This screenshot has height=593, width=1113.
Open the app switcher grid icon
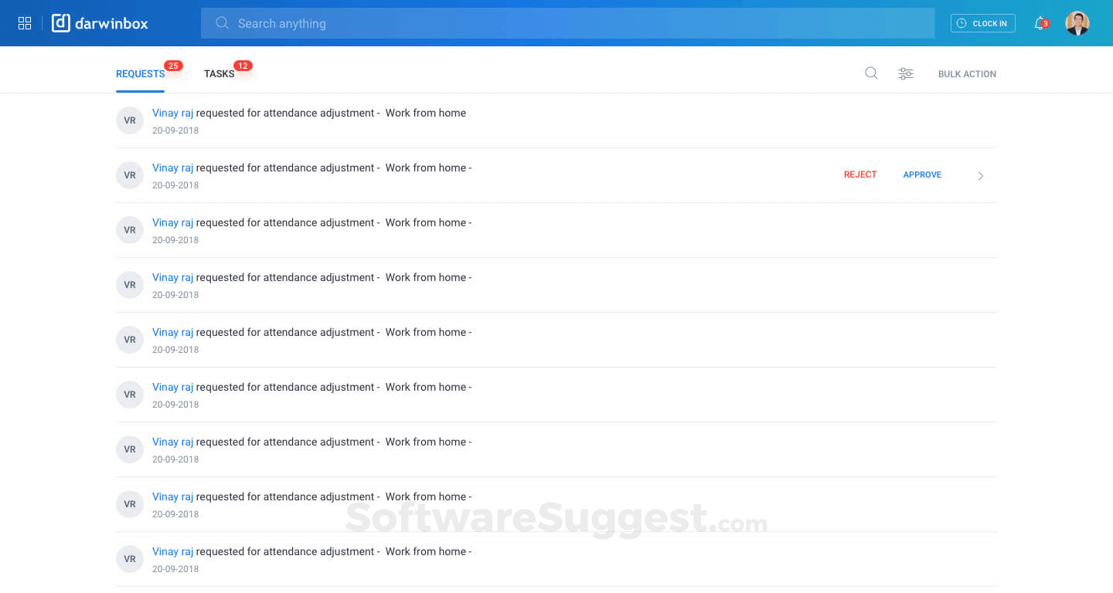24,22
